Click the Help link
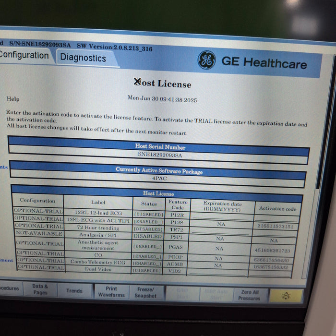 tap(13, 99)
